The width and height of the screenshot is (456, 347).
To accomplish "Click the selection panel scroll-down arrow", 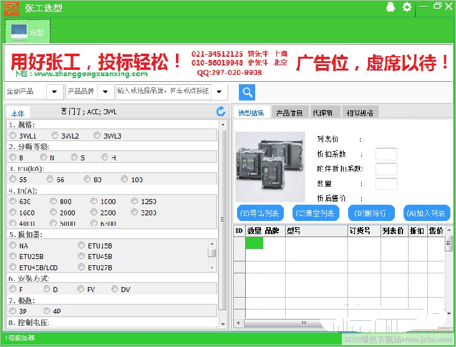I will [x=223, y=324].
